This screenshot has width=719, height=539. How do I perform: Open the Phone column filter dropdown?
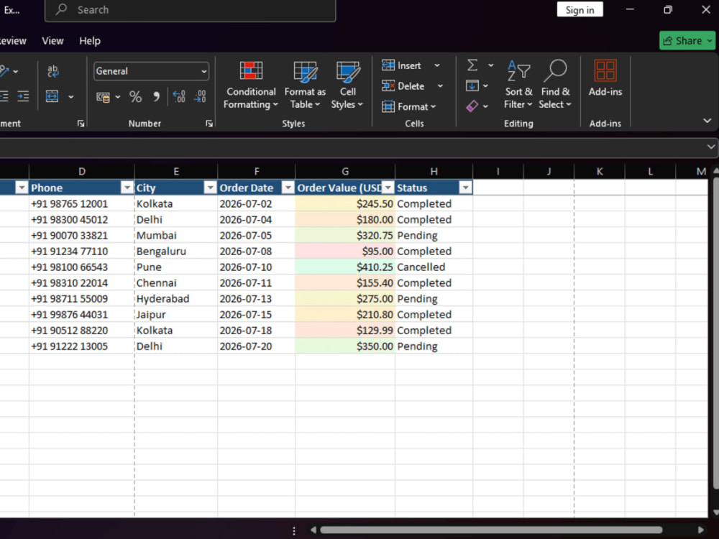click(x=127, y=188)
